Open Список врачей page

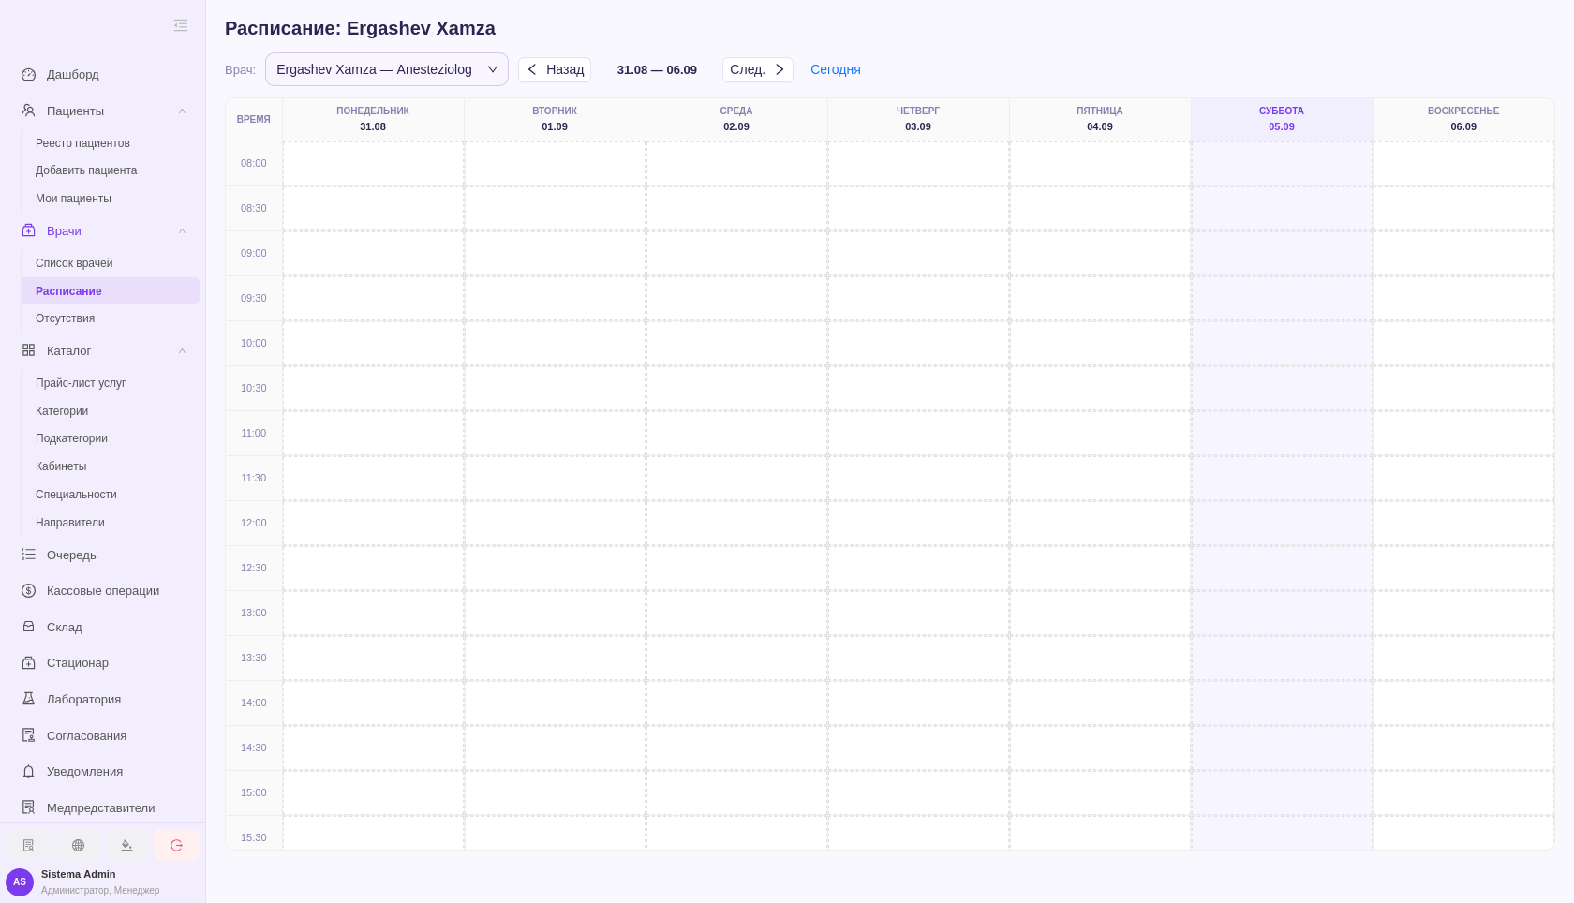click(x=74, y=263)
